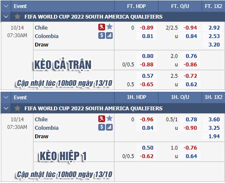
Task: Open the dollar sign icon in first-half section
Action: [x=102, y=127]
